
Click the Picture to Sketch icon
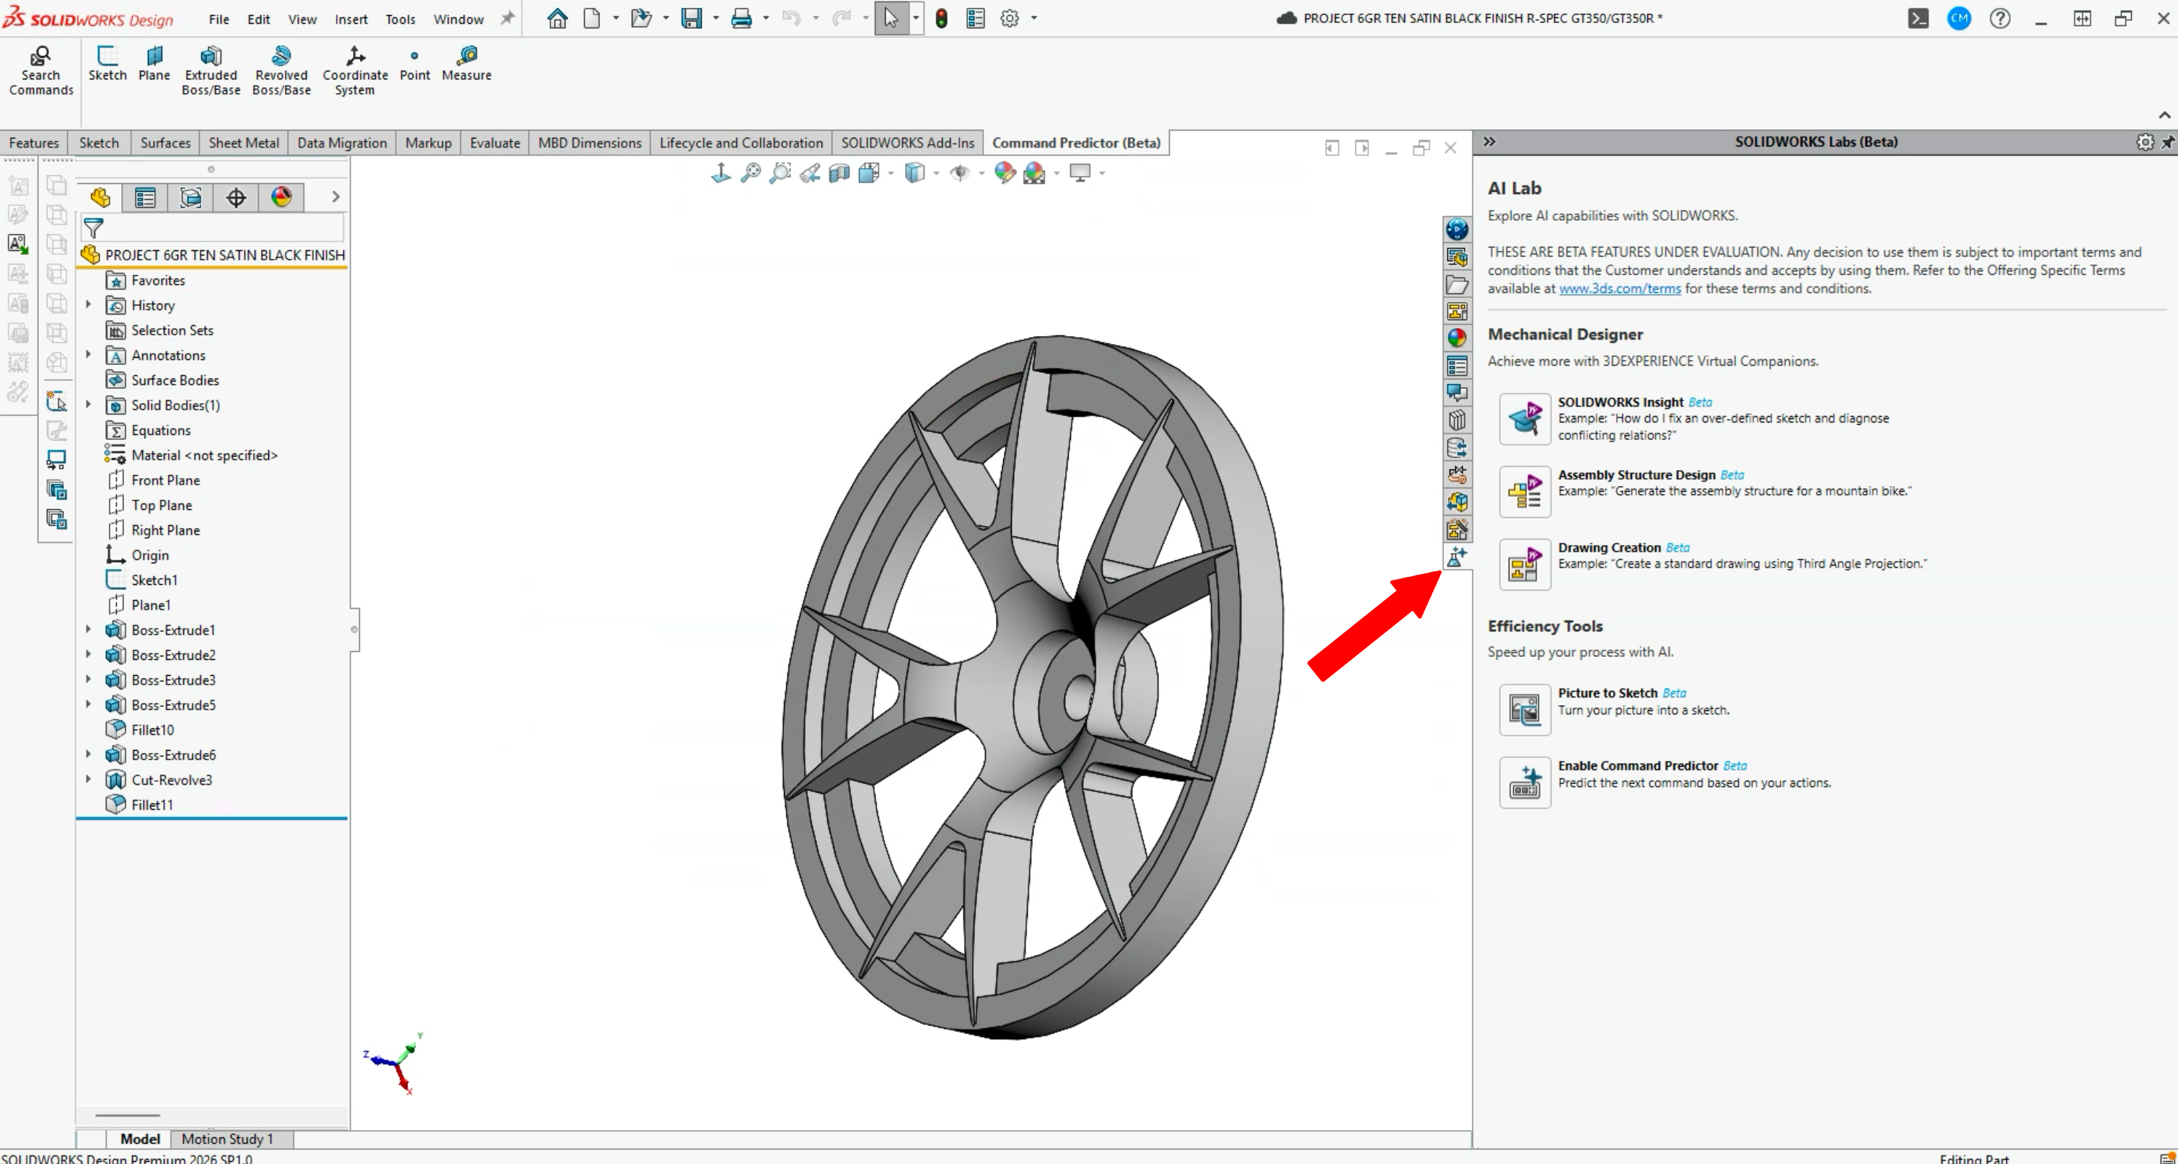tap(1524, 709)
